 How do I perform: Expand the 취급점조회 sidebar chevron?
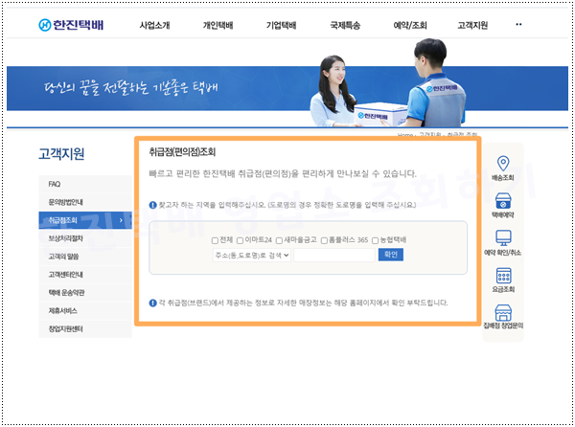point(121,220)
